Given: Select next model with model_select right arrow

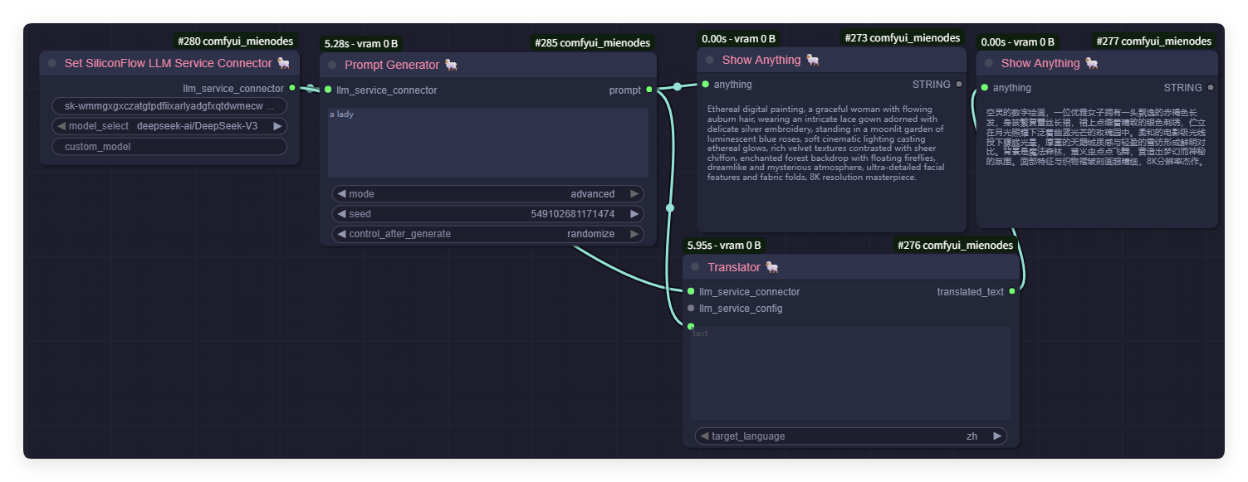Looking at the screenshot, I should (278, 126).
